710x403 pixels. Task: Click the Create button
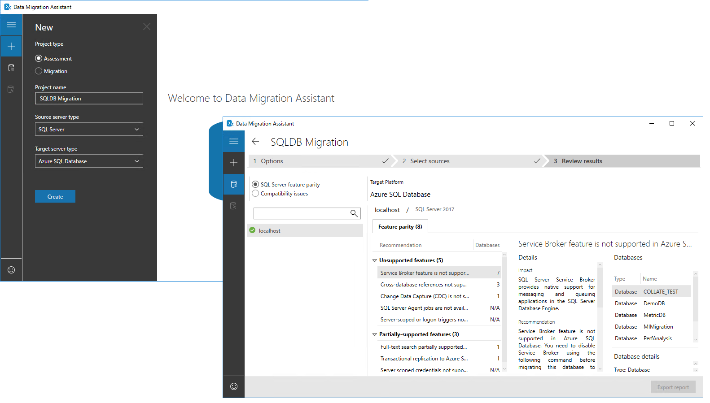coord(55,196)
